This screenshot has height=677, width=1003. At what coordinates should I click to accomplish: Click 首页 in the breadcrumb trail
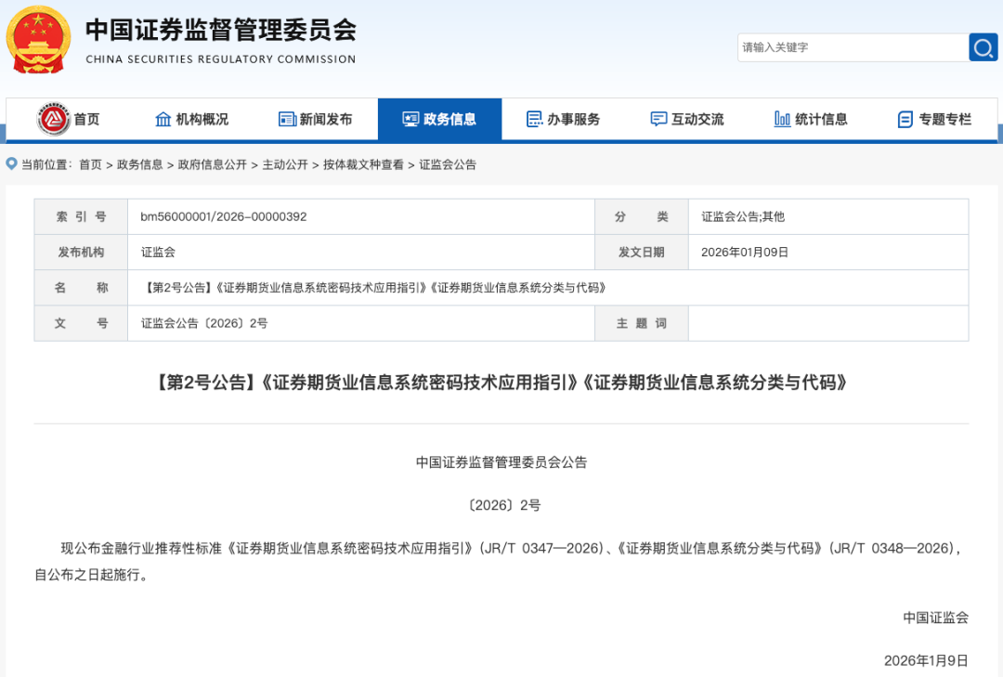coord(90,164)
